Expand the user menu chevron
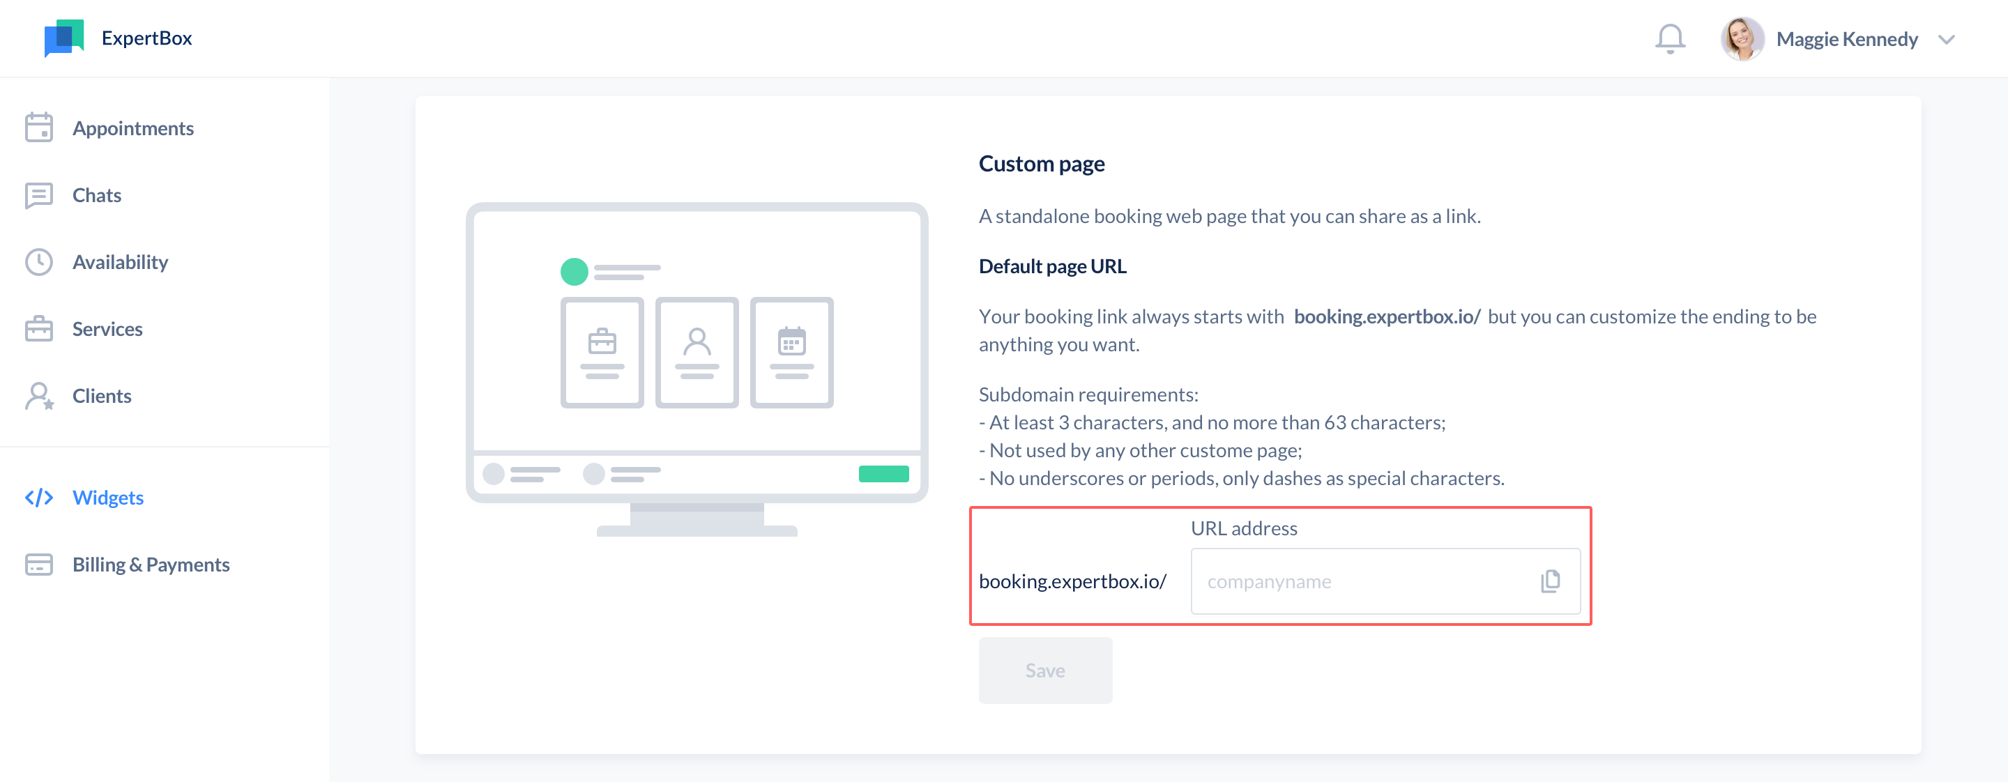Image resolution: width=2008 pixels, height=782 pixels. pos(1946,40)
